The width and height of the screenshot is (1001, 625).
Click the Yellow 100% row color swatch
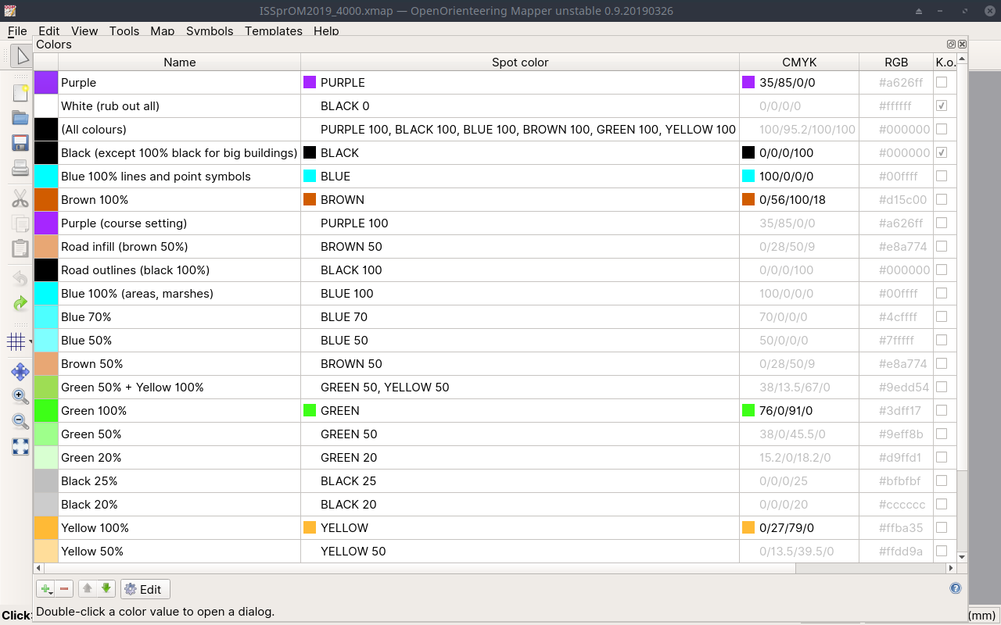pyautogui.click(x=46, y=527)
